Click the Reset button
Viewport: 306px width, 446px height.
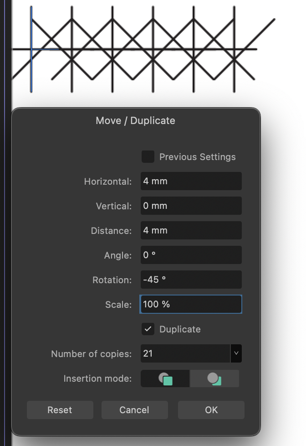(x=60, y=410)
